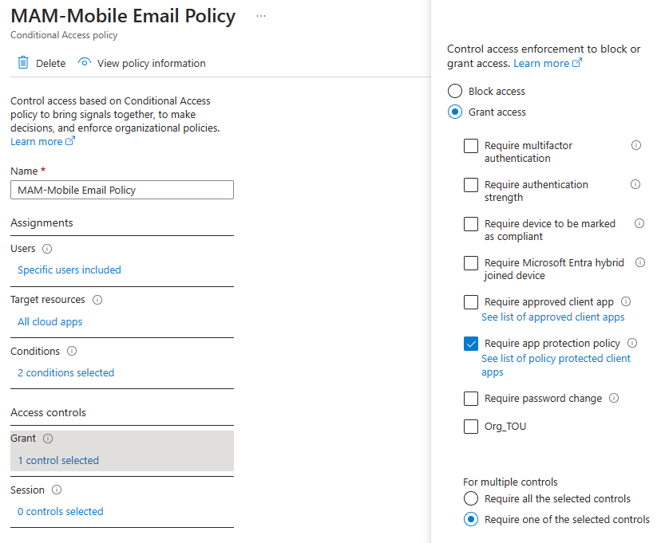Click the info icon beside Target resources
Viewport: 661px width, 543px height.
97,300
